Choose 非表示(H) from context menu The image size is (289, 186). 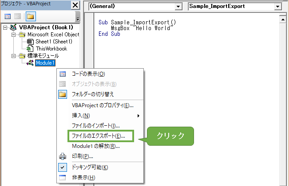(100, 178)
